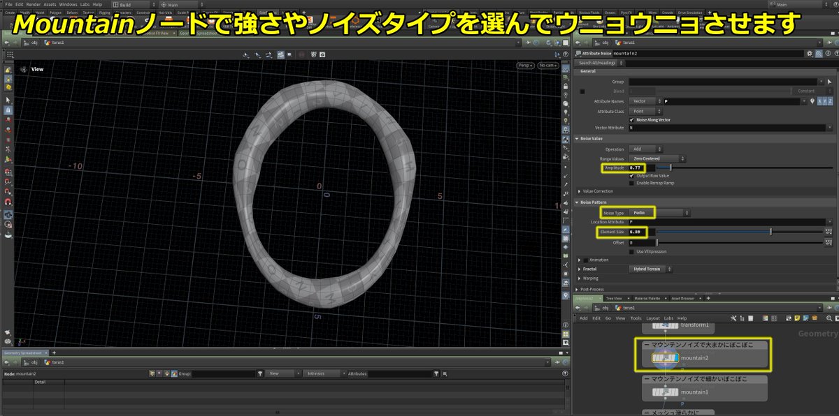The image size is (839, 416).
Task: Open the Noise Type Perlin dropdown
Action: click(659, 212)
